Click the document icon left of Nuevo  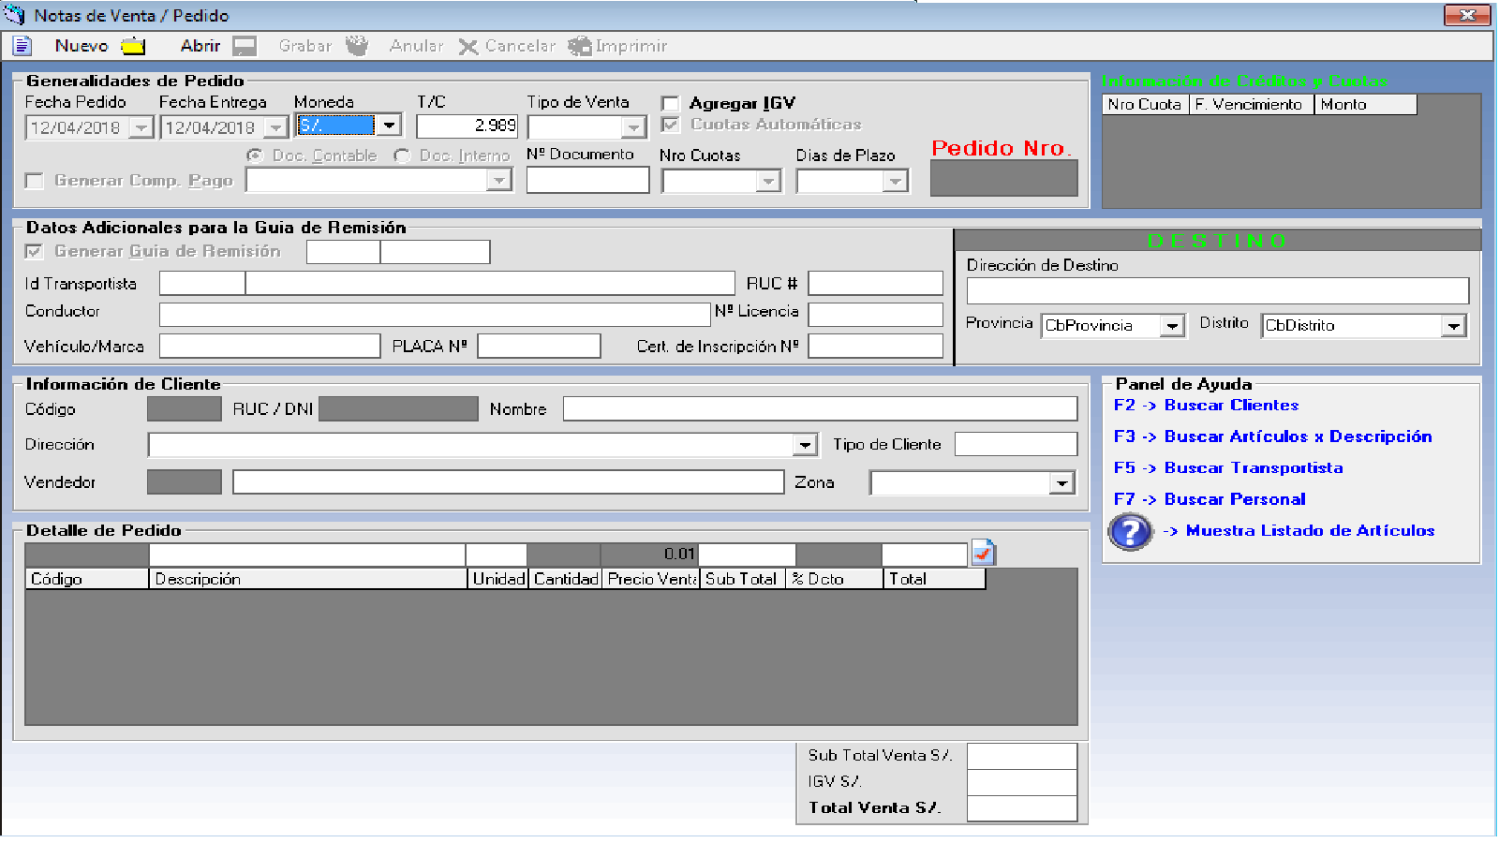tap(22, 46)
